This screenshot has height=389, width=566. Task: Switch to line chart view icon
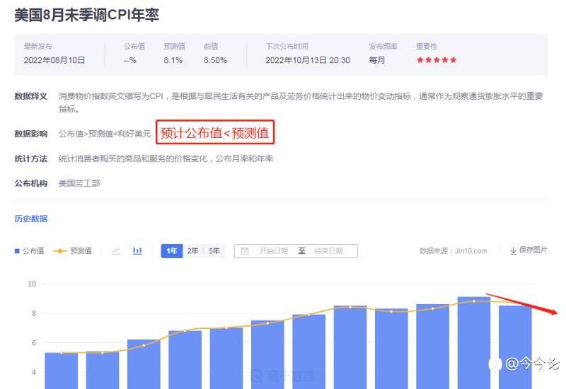(116, 250)
